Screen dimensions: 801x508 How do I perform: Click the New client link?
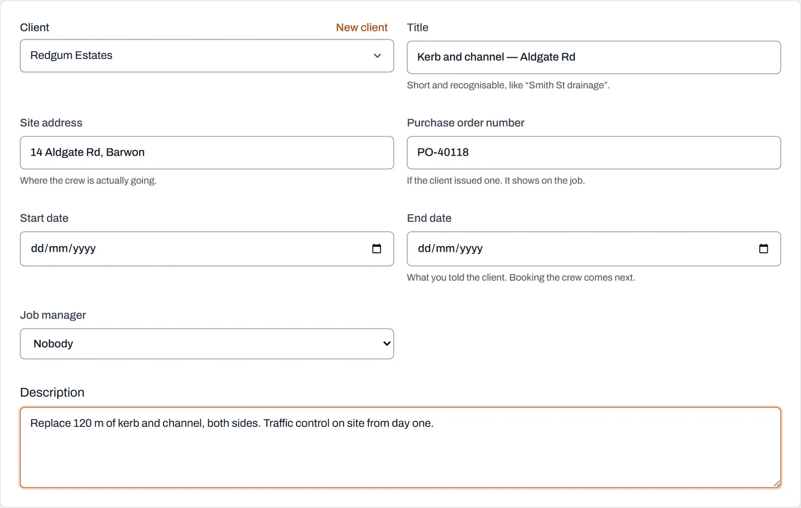362,27
